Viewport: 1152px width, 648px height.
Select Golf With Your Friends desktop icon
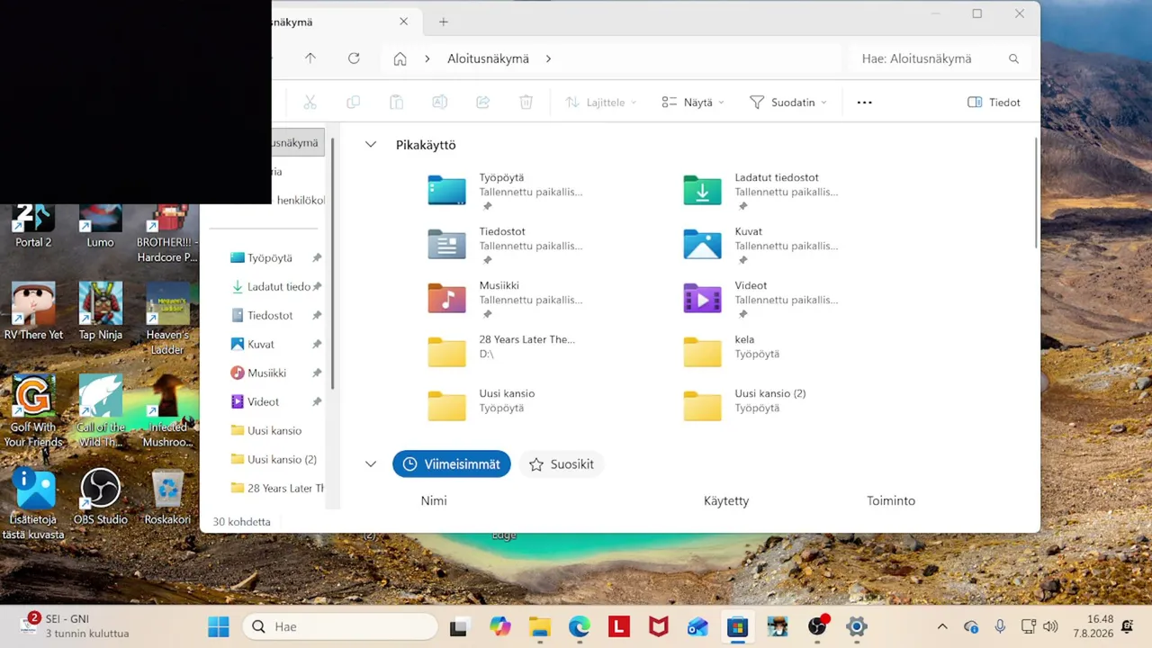tap(33, 410)
